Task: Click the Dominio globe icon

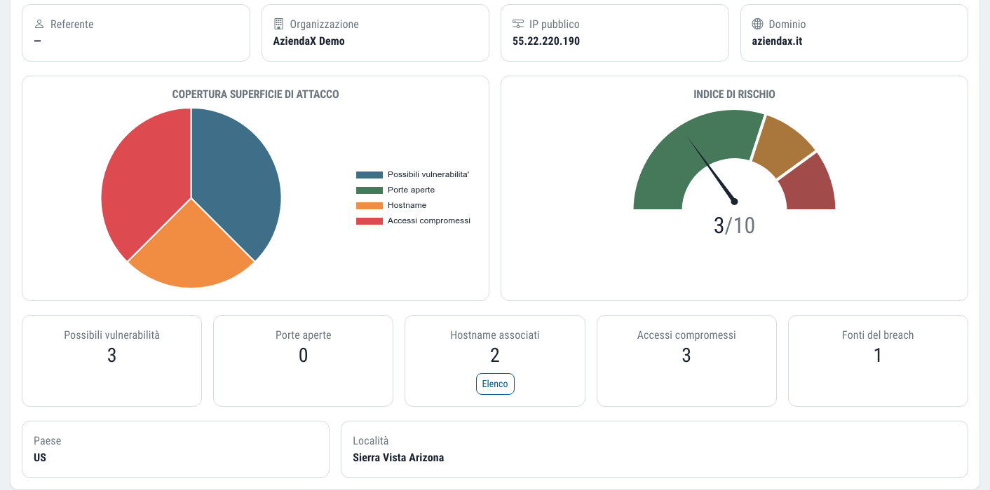Action: coord(757,24)
